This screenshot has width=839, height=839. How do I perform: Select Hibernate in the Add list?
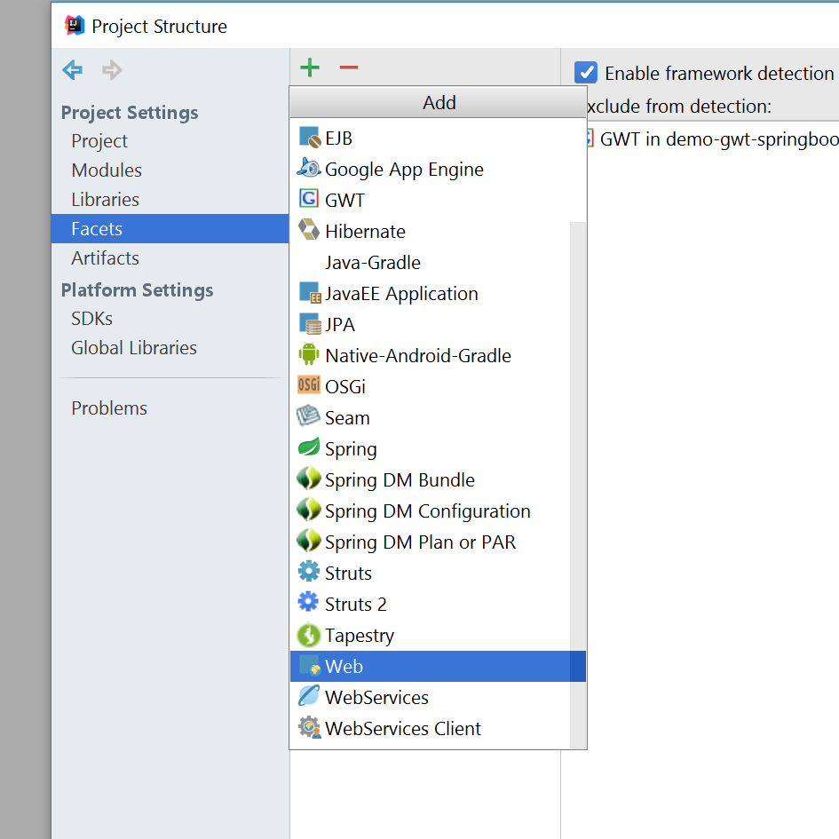(x=431, y=231)
